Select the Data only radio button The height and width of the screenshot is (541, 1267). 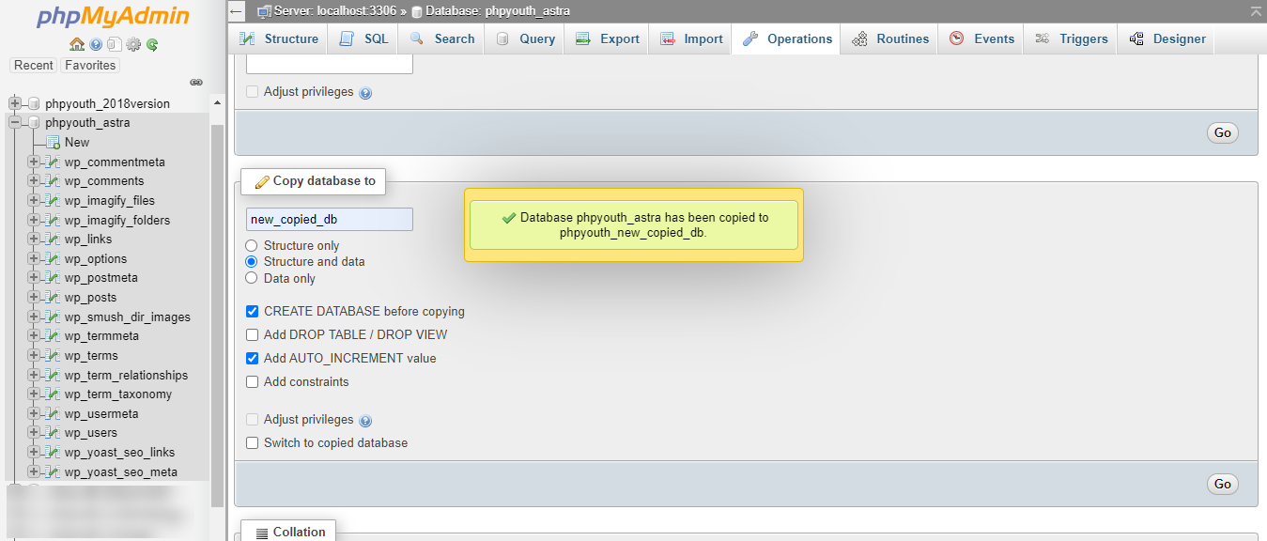pos(252,278)
